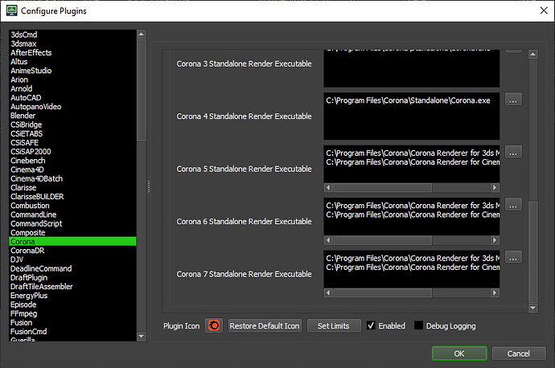Click Corona 7 path box left scroll arrow

pos(328,292)
